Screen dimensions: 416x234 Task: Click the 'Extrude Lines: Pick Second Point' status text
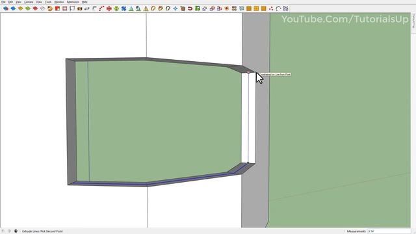(x=42, y=231)
